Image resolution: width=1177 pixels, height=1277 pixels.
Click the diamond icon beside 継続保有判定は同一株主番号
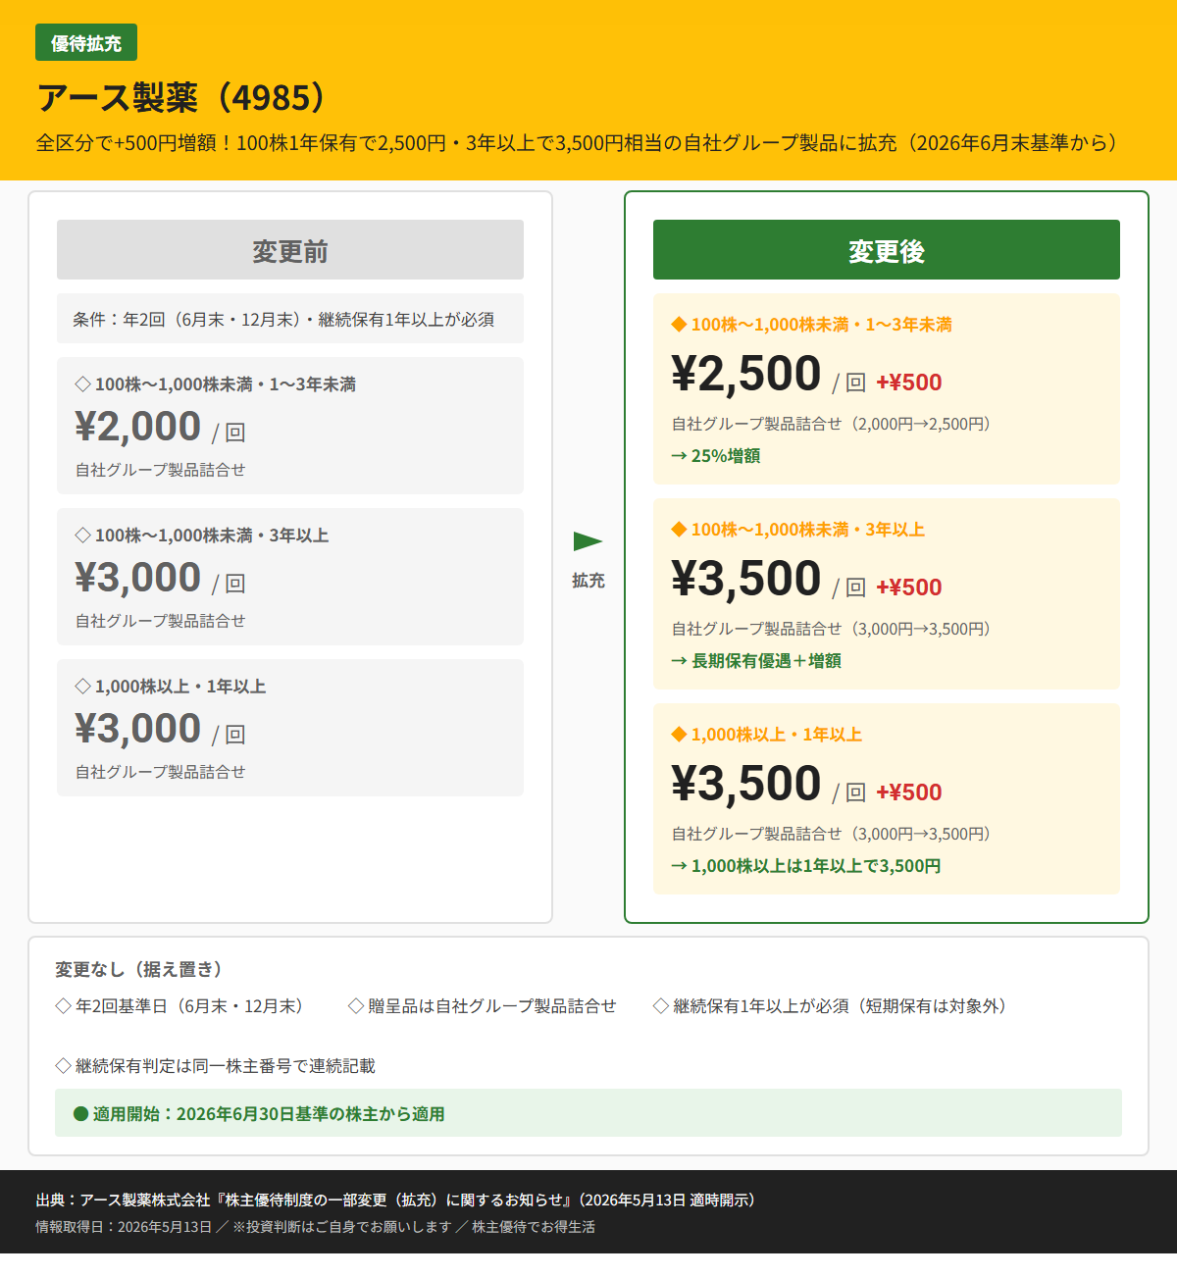[x=64, y=1066]
